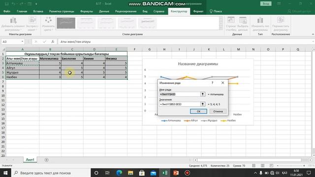
Task: Click the Windows taskbar search box
Action: pyautogui.click(x=51, y=173)
